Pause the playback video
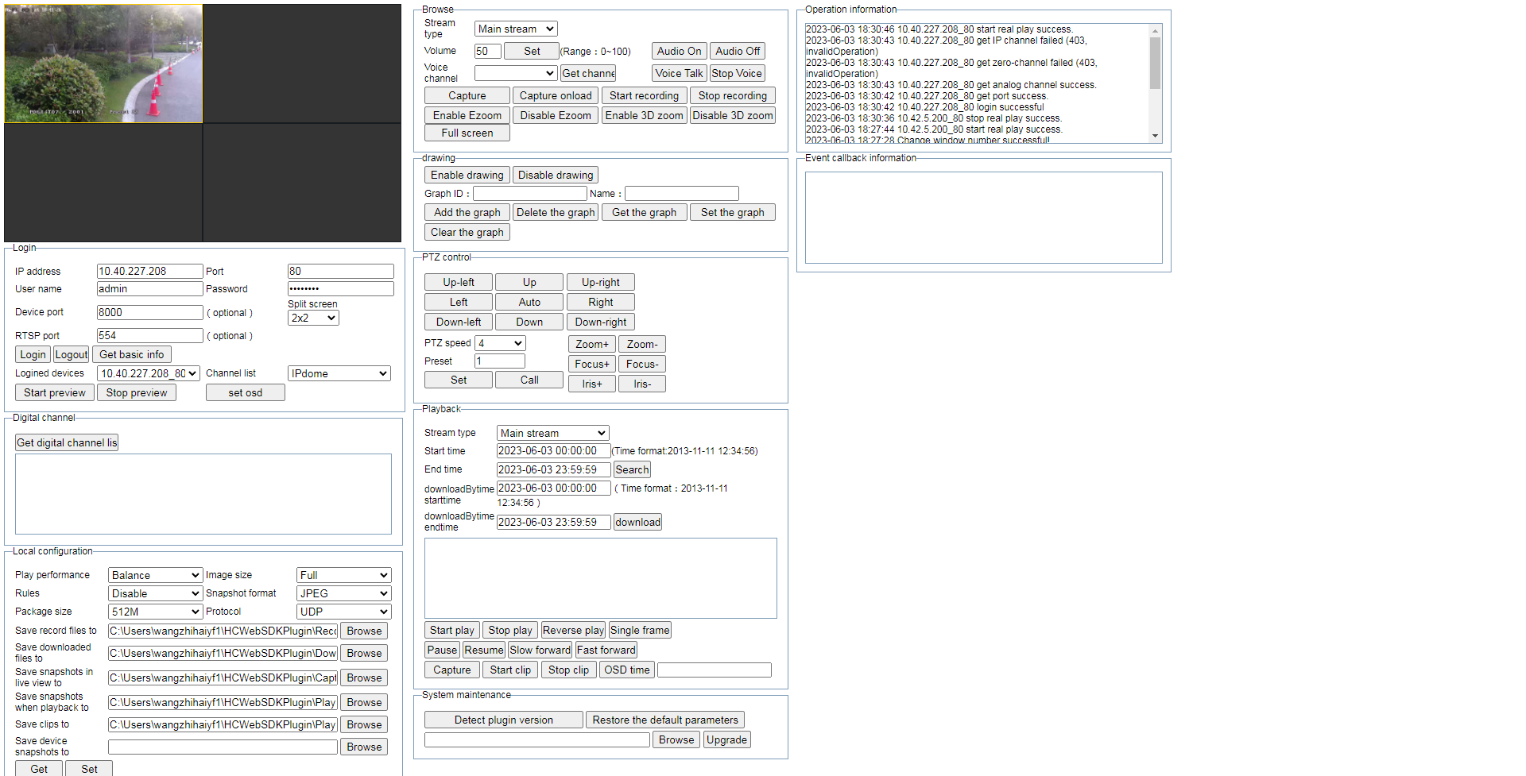The image size is (1526, 776). point(442,650)
